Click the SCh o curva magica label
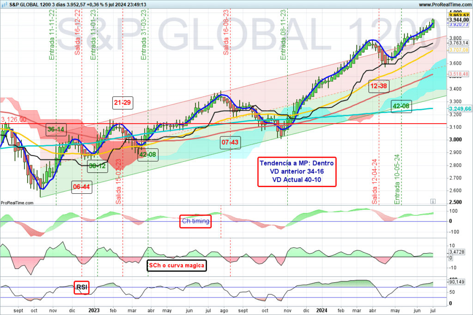Viewport: 473px width, 315px height. point(177,266)
